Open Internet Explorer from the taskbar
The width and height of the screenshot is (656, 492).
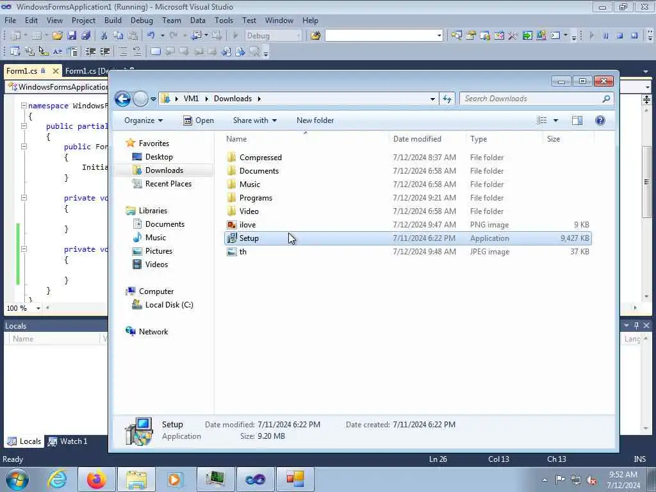coord(57,479)
